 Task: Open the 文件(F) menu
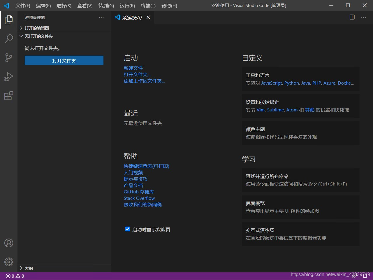click(23, 6)
